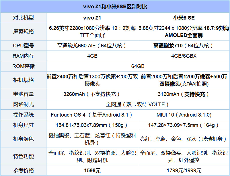Select the '小米8 SE' column header
Viewport: 230px width, 176px height.
(184, 18)
